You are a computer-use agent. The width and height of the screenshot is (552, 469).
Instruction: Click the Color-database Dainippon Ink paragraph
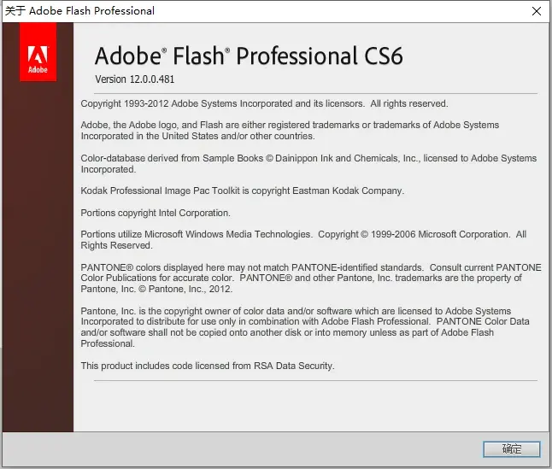pyautogui.click(x=308, y=163)
